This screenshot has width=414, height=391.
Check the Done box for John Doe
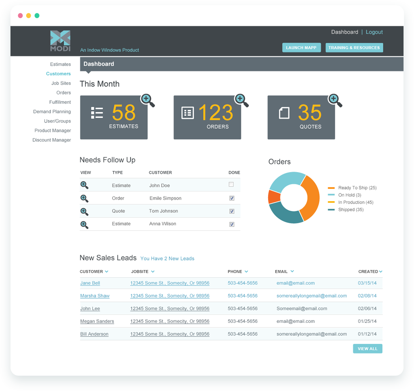pos(231,185)
